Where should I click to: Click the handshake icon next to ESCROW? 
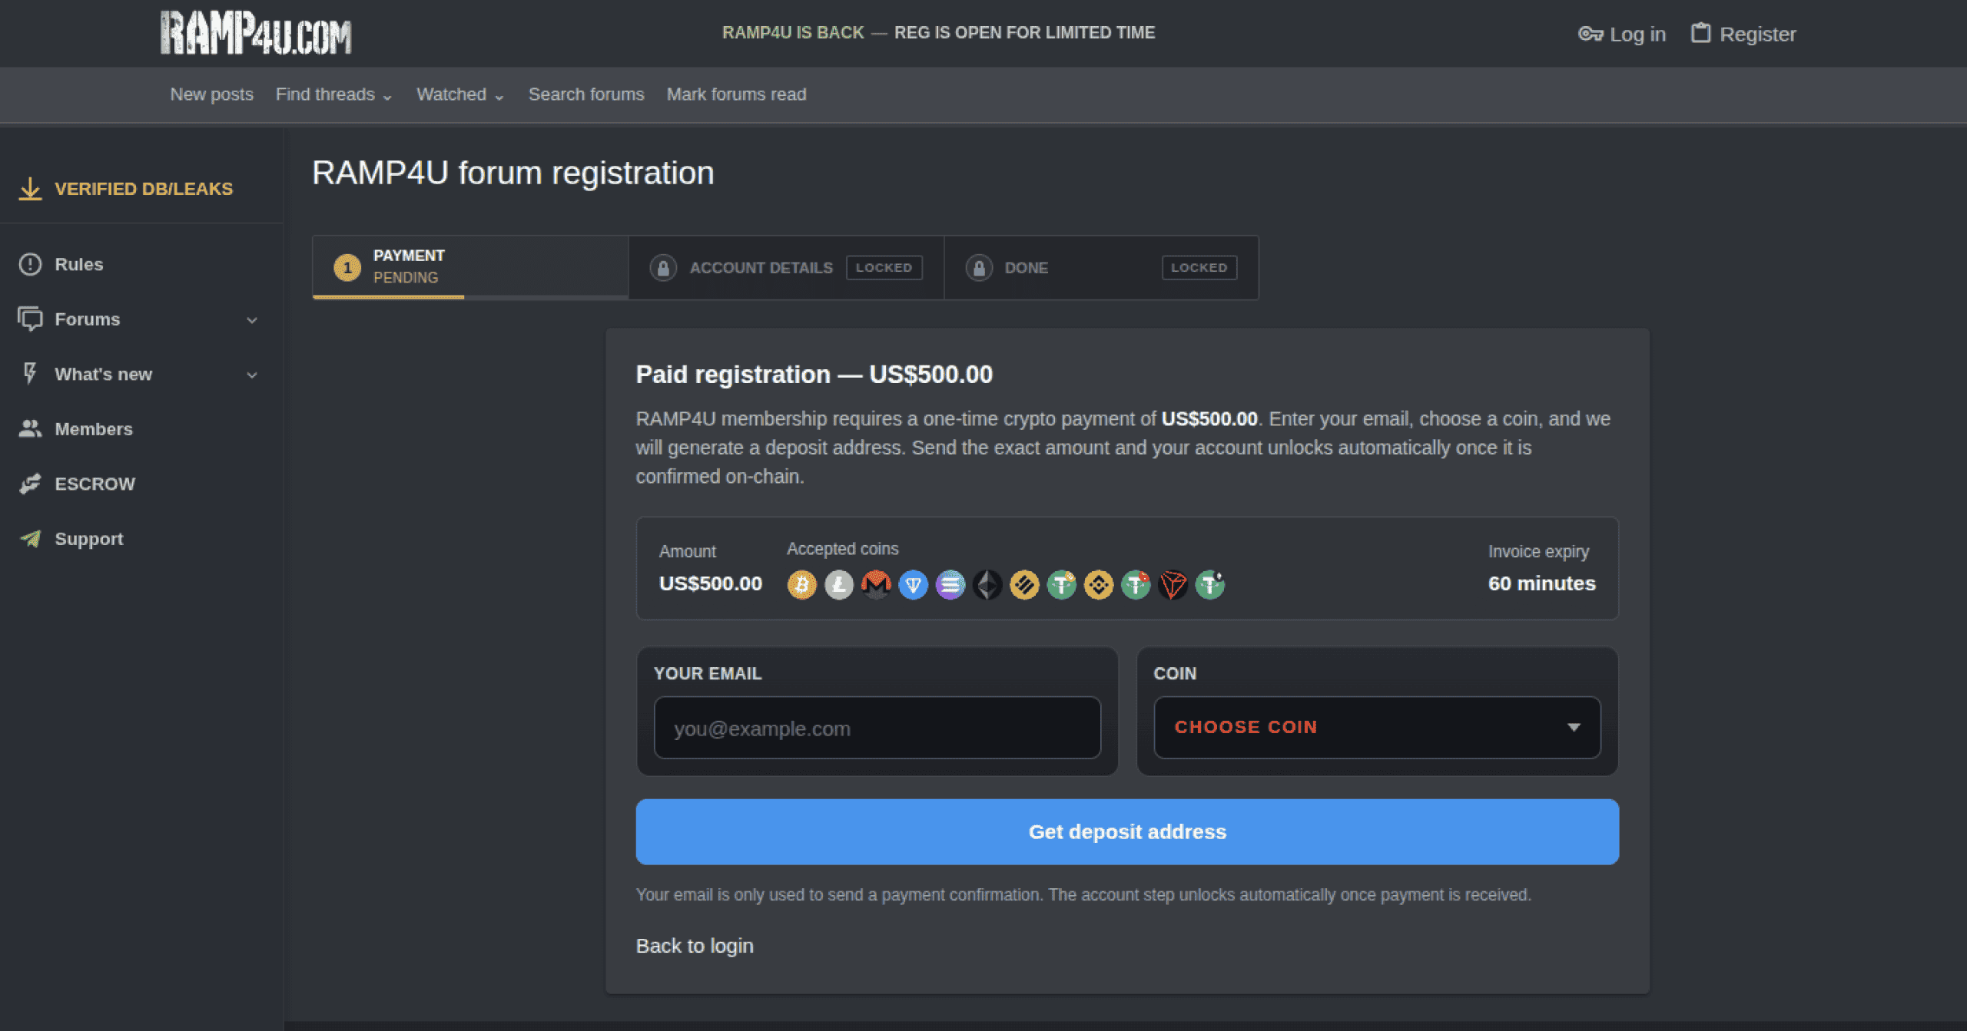tap(30, 484)
